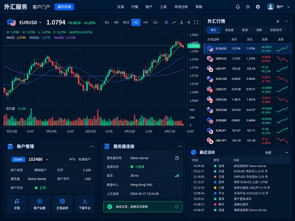
Task: Select the D1 timeframe
Action: point(155,22)
